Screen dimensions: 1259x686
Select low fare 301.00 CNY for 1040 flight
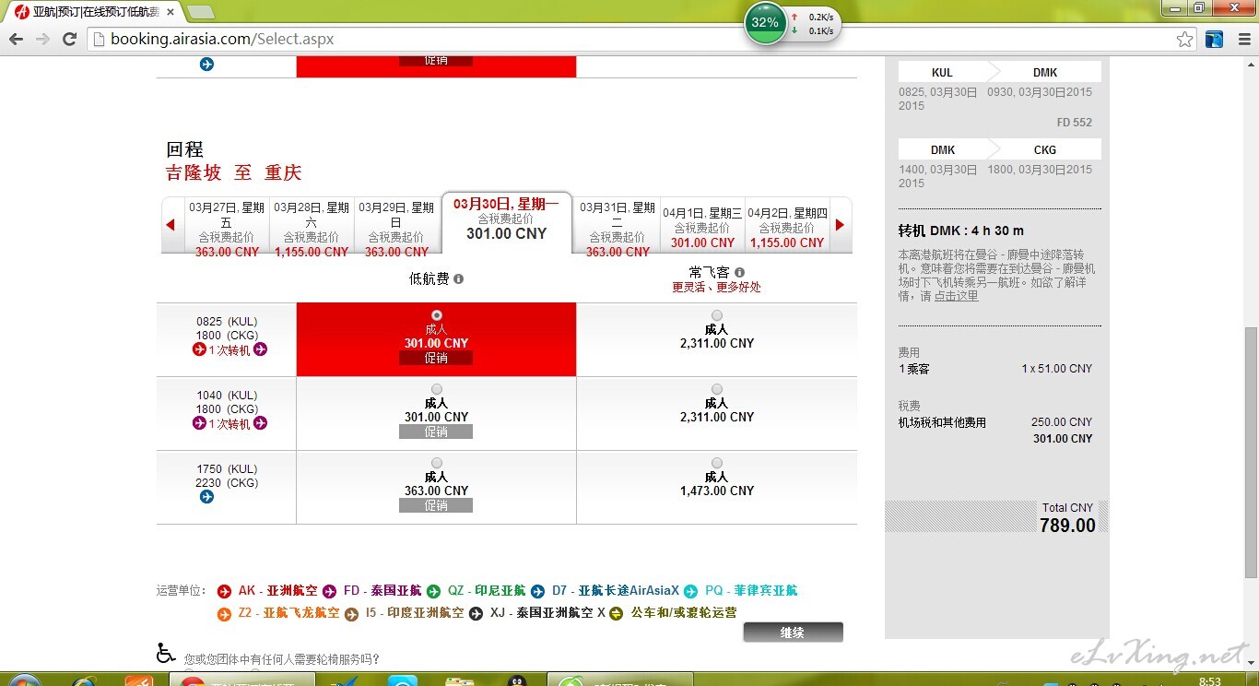(436, 389)
